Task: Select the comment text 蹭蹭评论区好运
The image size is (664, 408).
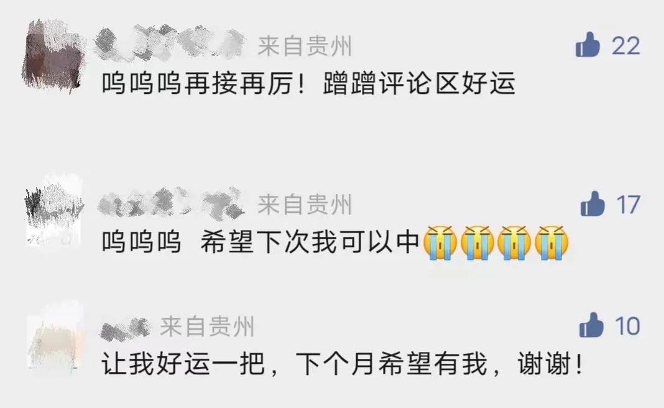Action: (419, 83)
